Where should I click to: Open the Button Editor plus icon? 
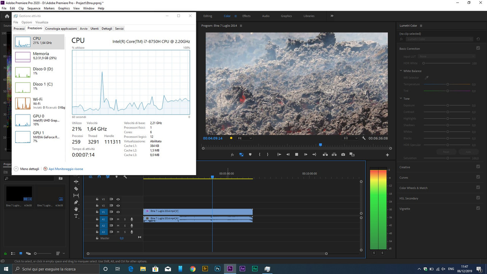coord(387,155)
